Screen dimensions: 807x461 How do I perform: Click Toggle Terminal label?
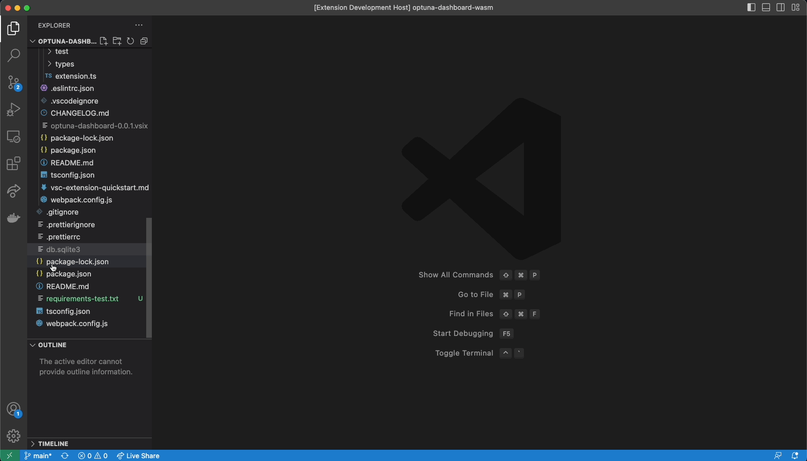(464, 353)
